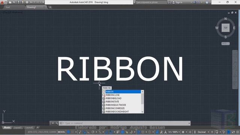Select RIBBONCLOSE in the autocomplete list
This screenshot has width=240, height=135.
point(121,95)
